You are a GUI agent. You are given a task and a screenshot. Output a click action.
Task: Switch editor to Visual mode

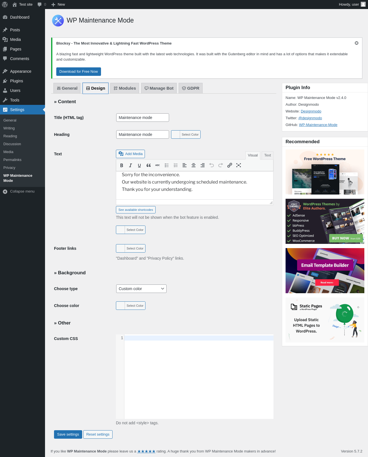coord(253,155)
